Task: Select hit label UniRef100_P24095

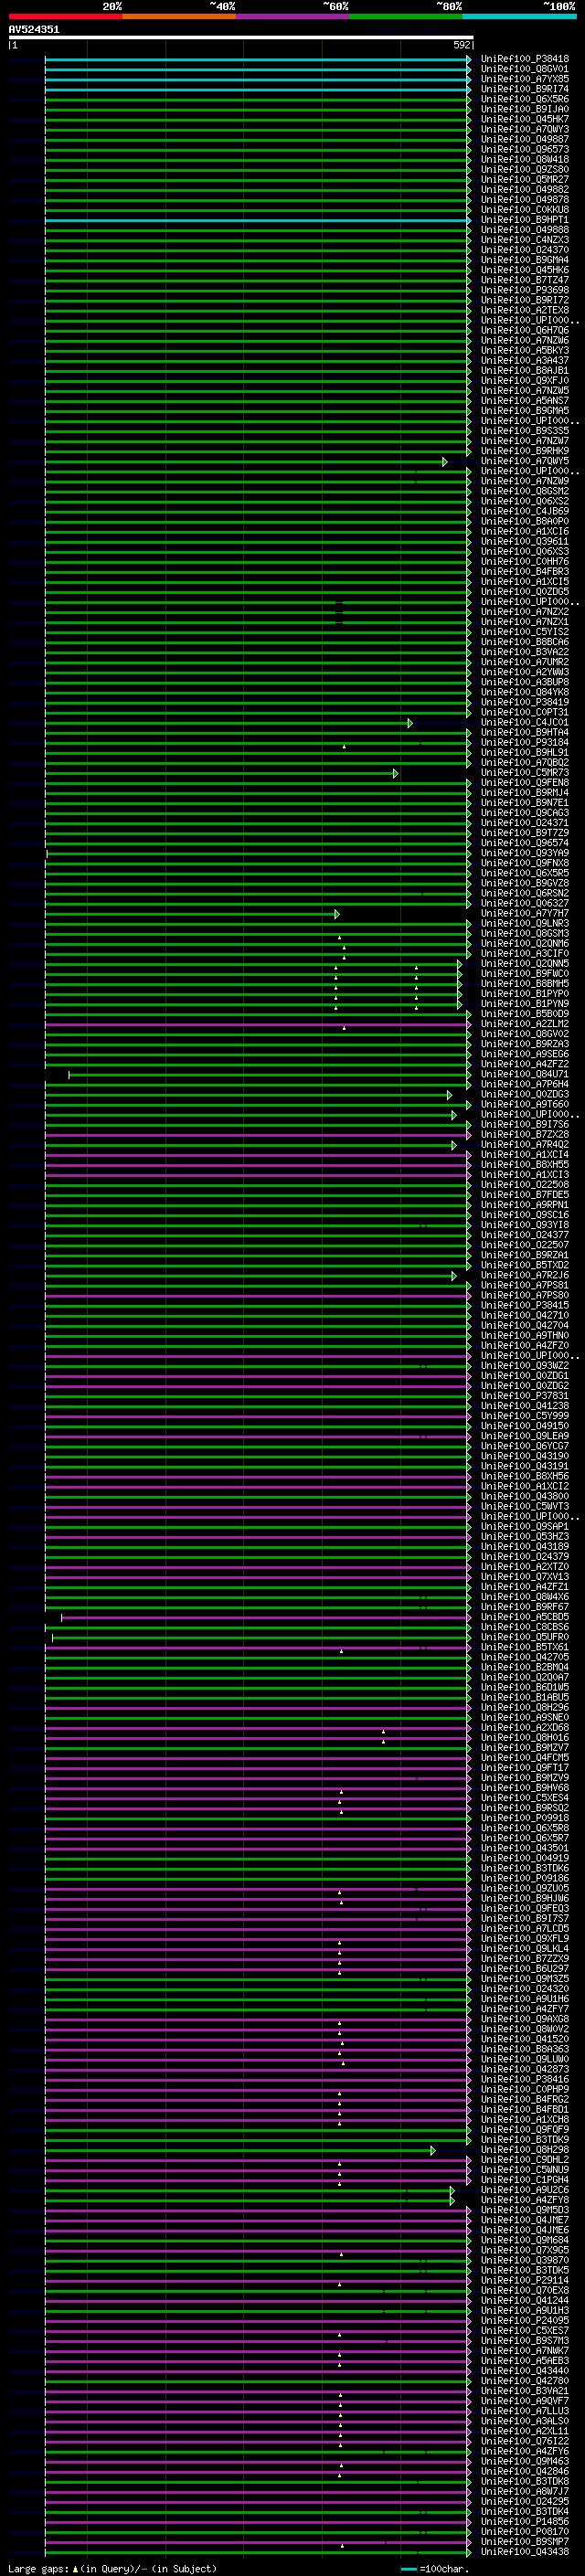Action: click(525, 2320)
